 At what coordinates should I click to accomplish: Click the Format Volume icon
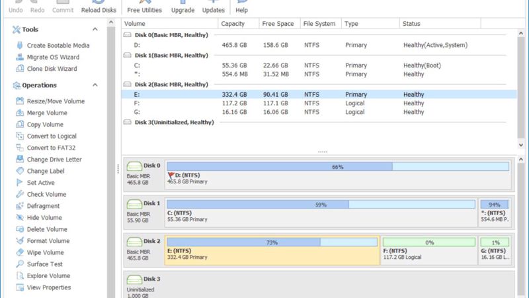20,240
